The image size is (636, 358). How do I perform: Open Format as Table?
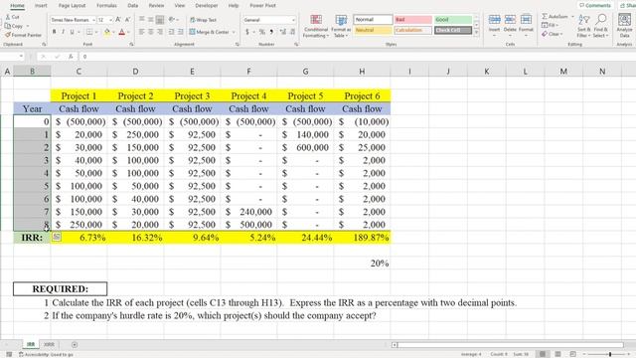click(341, 26)
